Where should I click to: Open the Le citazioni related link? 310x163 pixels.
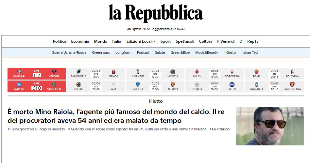(x=221, y=129)
